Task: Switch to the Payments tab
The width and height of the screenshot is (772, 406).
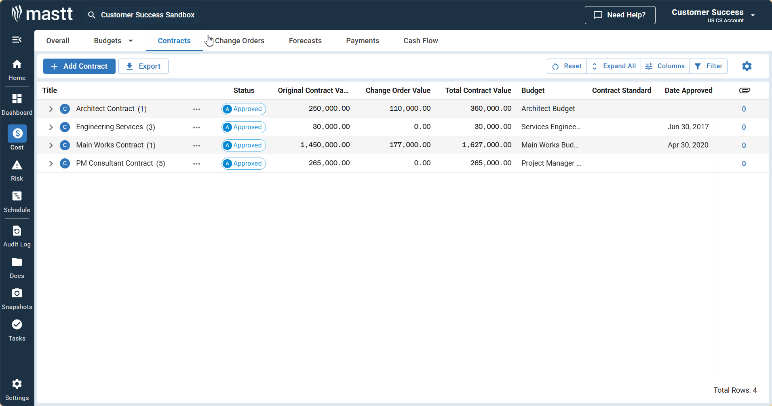Action: pyautogui.click(x=363, y=41)
